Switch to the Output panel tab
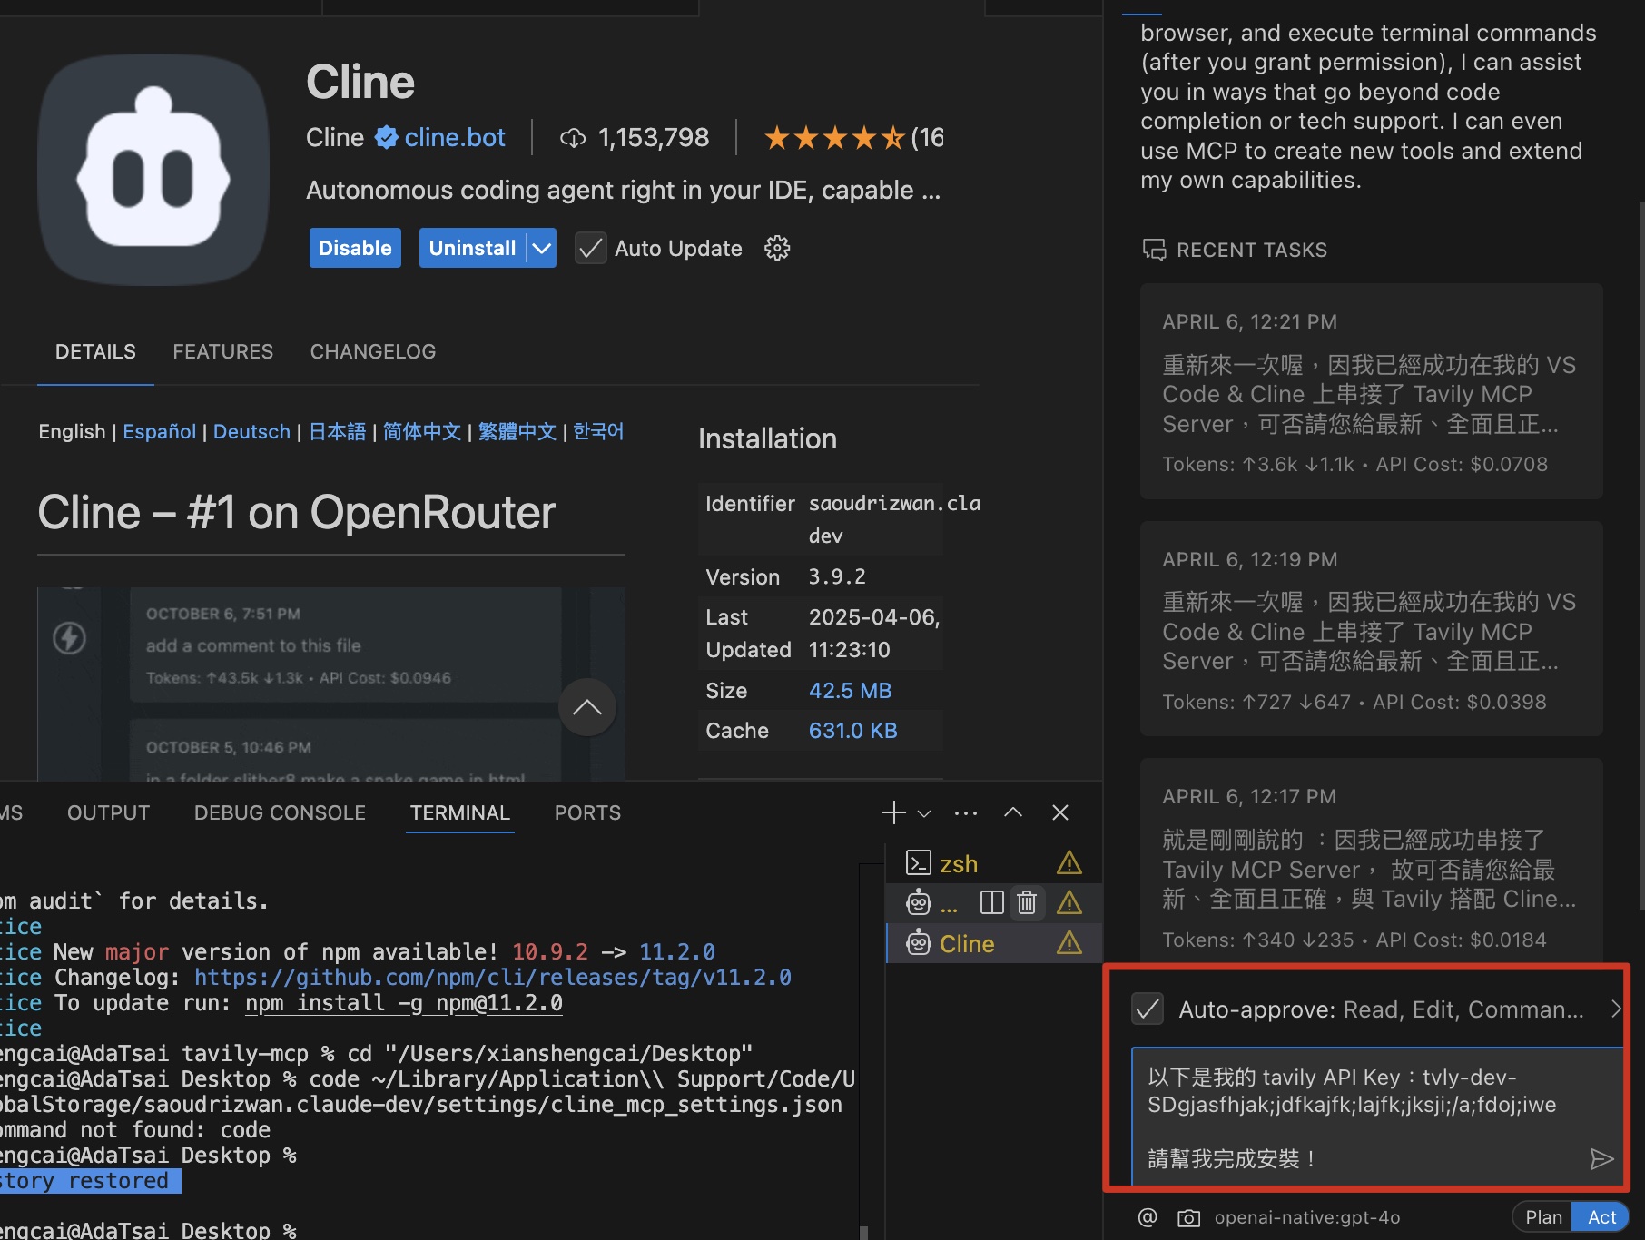This screenshot has height=1240, width=1645. 108,813
